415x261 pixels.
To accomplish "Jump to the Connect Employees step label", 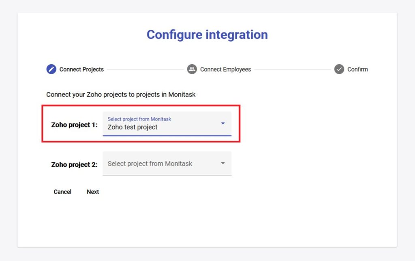I will tap(225, 70).
